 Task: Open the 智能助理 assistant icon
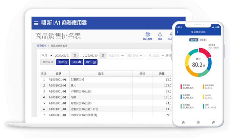click(148, 36)
